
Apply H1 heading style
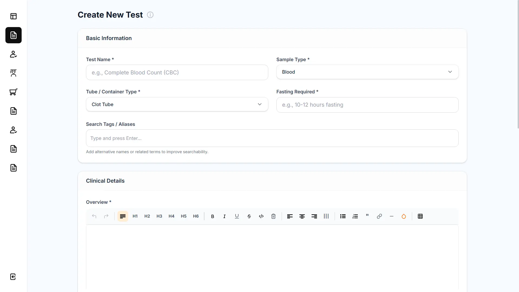point(135,216)
